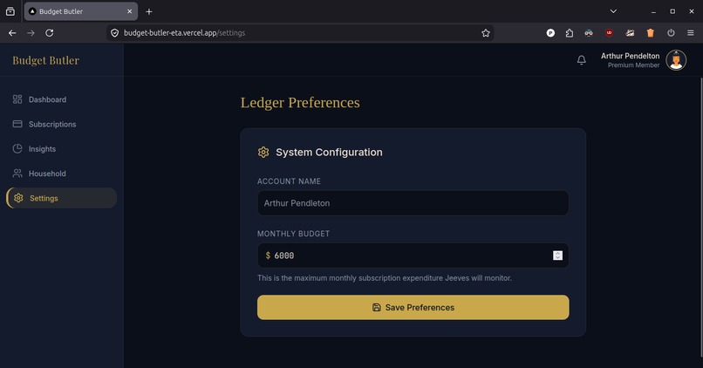Click into the Account Name field
703x368 pixels.
[413, 203]
